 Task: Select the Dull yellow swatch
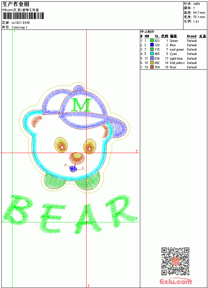152,63
